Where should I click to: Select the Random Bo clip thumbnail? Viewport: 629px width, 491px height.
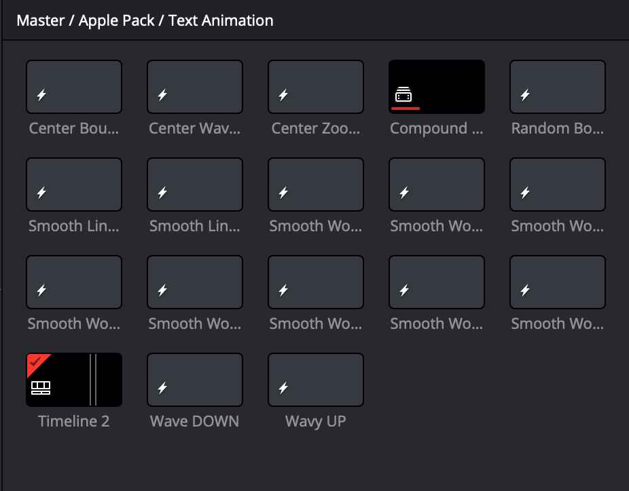pos(558,86)
